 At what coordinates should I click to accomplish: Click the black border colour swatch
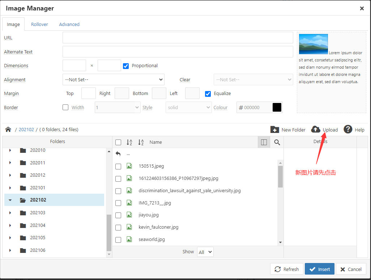coord(277,107)
